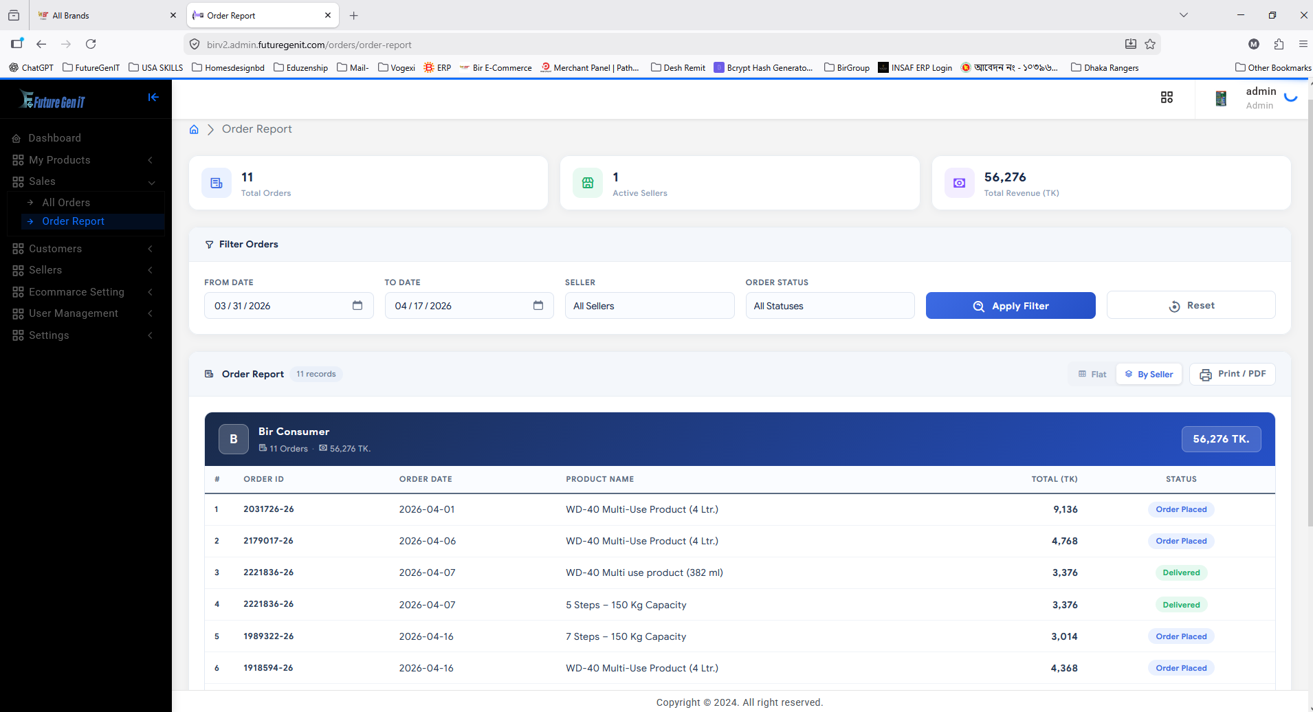The width and height of the screenshot is (1313, 712).
Task: Expand the Settings sidebar menu
Action: 82,335
